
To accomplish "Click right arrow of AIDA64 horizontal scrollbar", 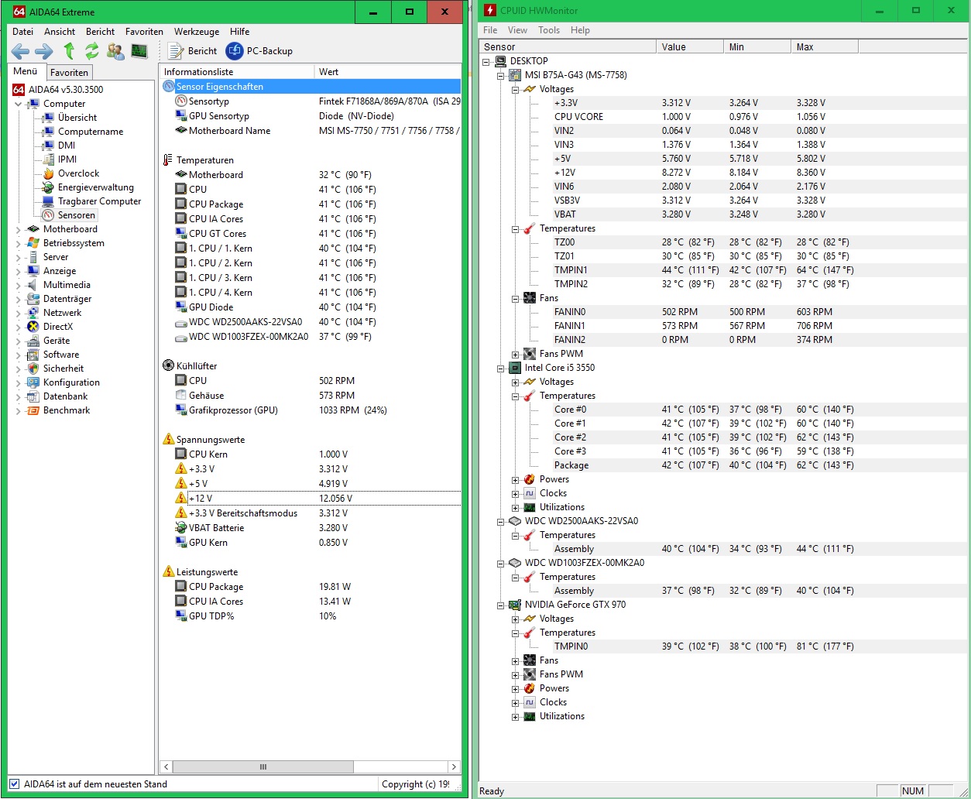I will point(455,766).
